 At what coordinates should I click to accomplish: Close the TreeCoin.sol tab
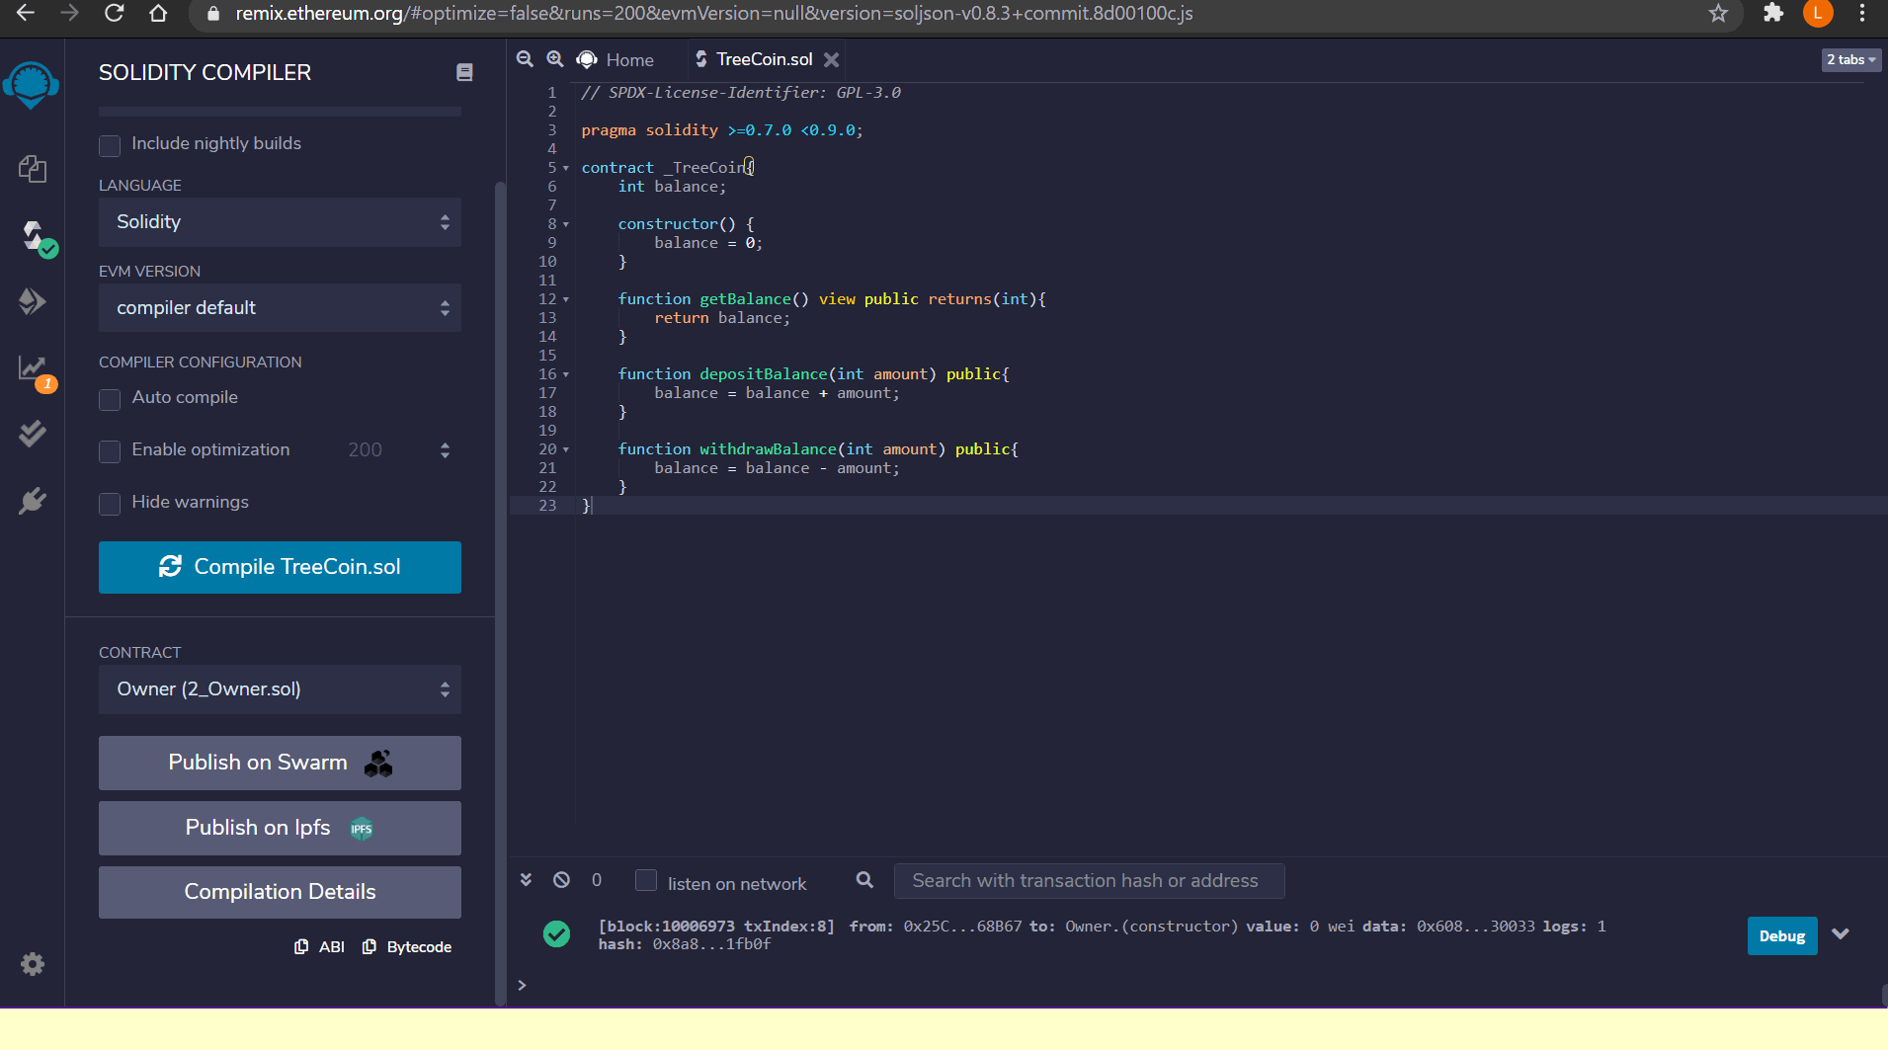pyautogui.click(x=832, y=59)
